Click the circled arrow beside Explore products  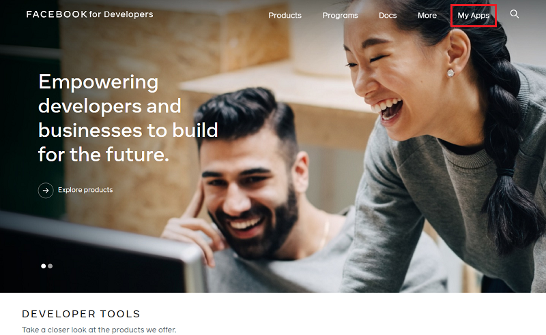click(46, 190)
